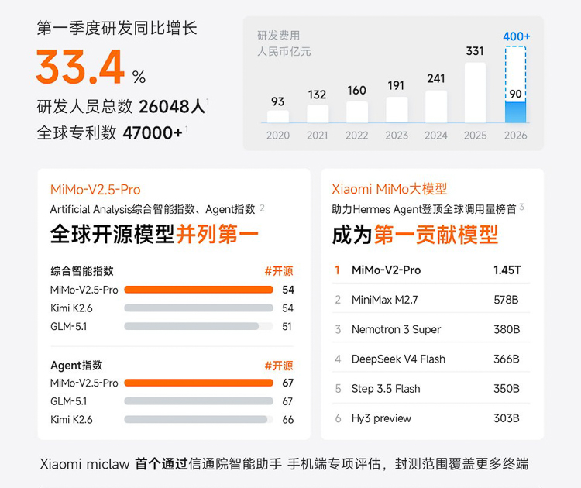This screenshot has width=581, height=488.
Task: Click the value 331 above the 2025 bar
Action: pyautogui.click(x=475, y=51)
